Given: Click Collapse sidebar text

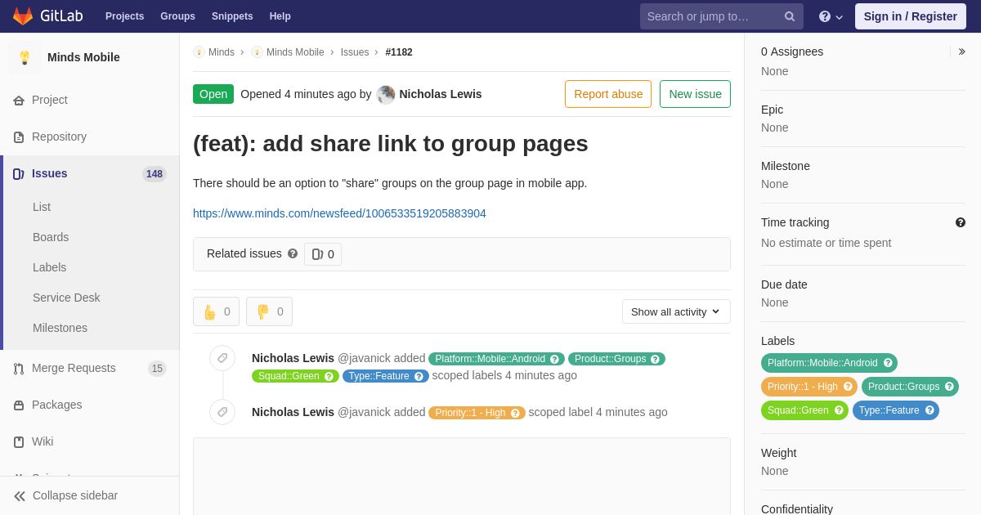Looking at the screenshot, I should (x=75, y=495).
